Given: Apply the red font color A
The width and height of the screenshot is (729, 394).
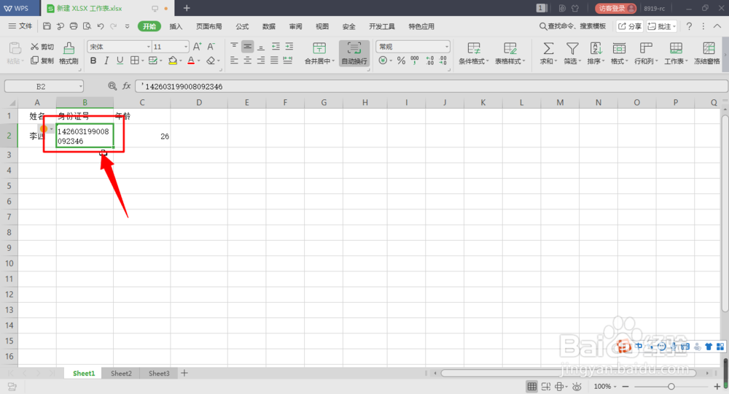Looking at the screenshot, I should (191, 61).
